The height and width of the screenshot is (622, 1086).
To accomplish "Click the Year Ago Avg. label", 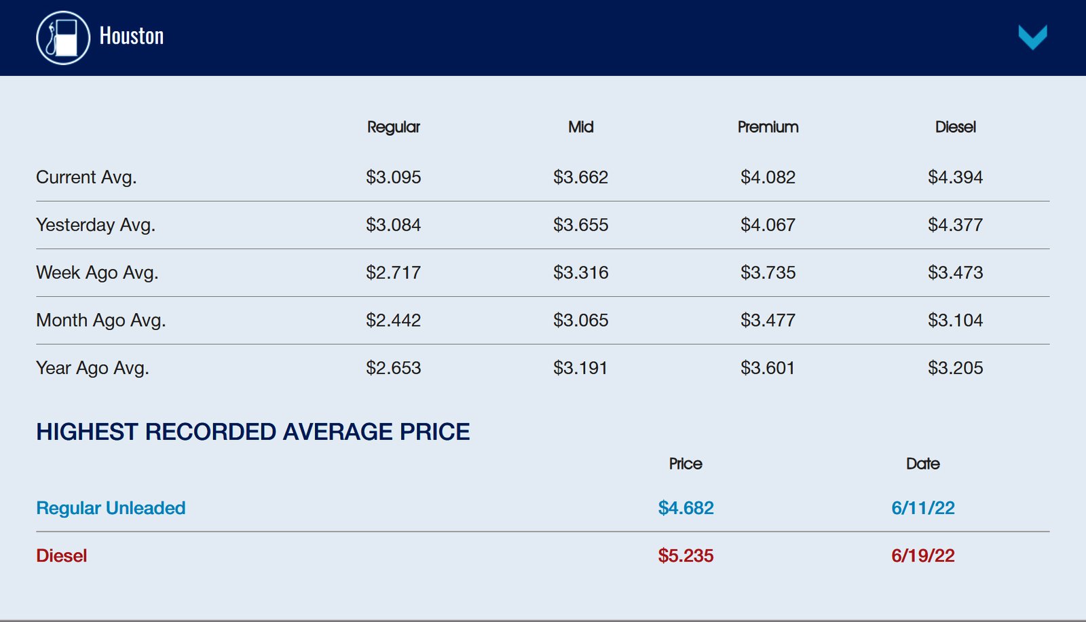I will pos(92,367).
